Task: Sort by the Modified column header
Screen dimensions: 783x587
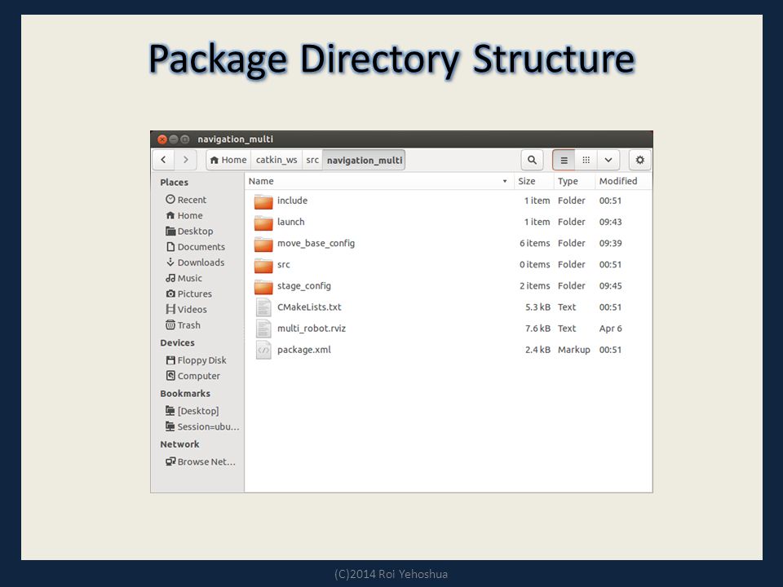Action: pos(623,181)
